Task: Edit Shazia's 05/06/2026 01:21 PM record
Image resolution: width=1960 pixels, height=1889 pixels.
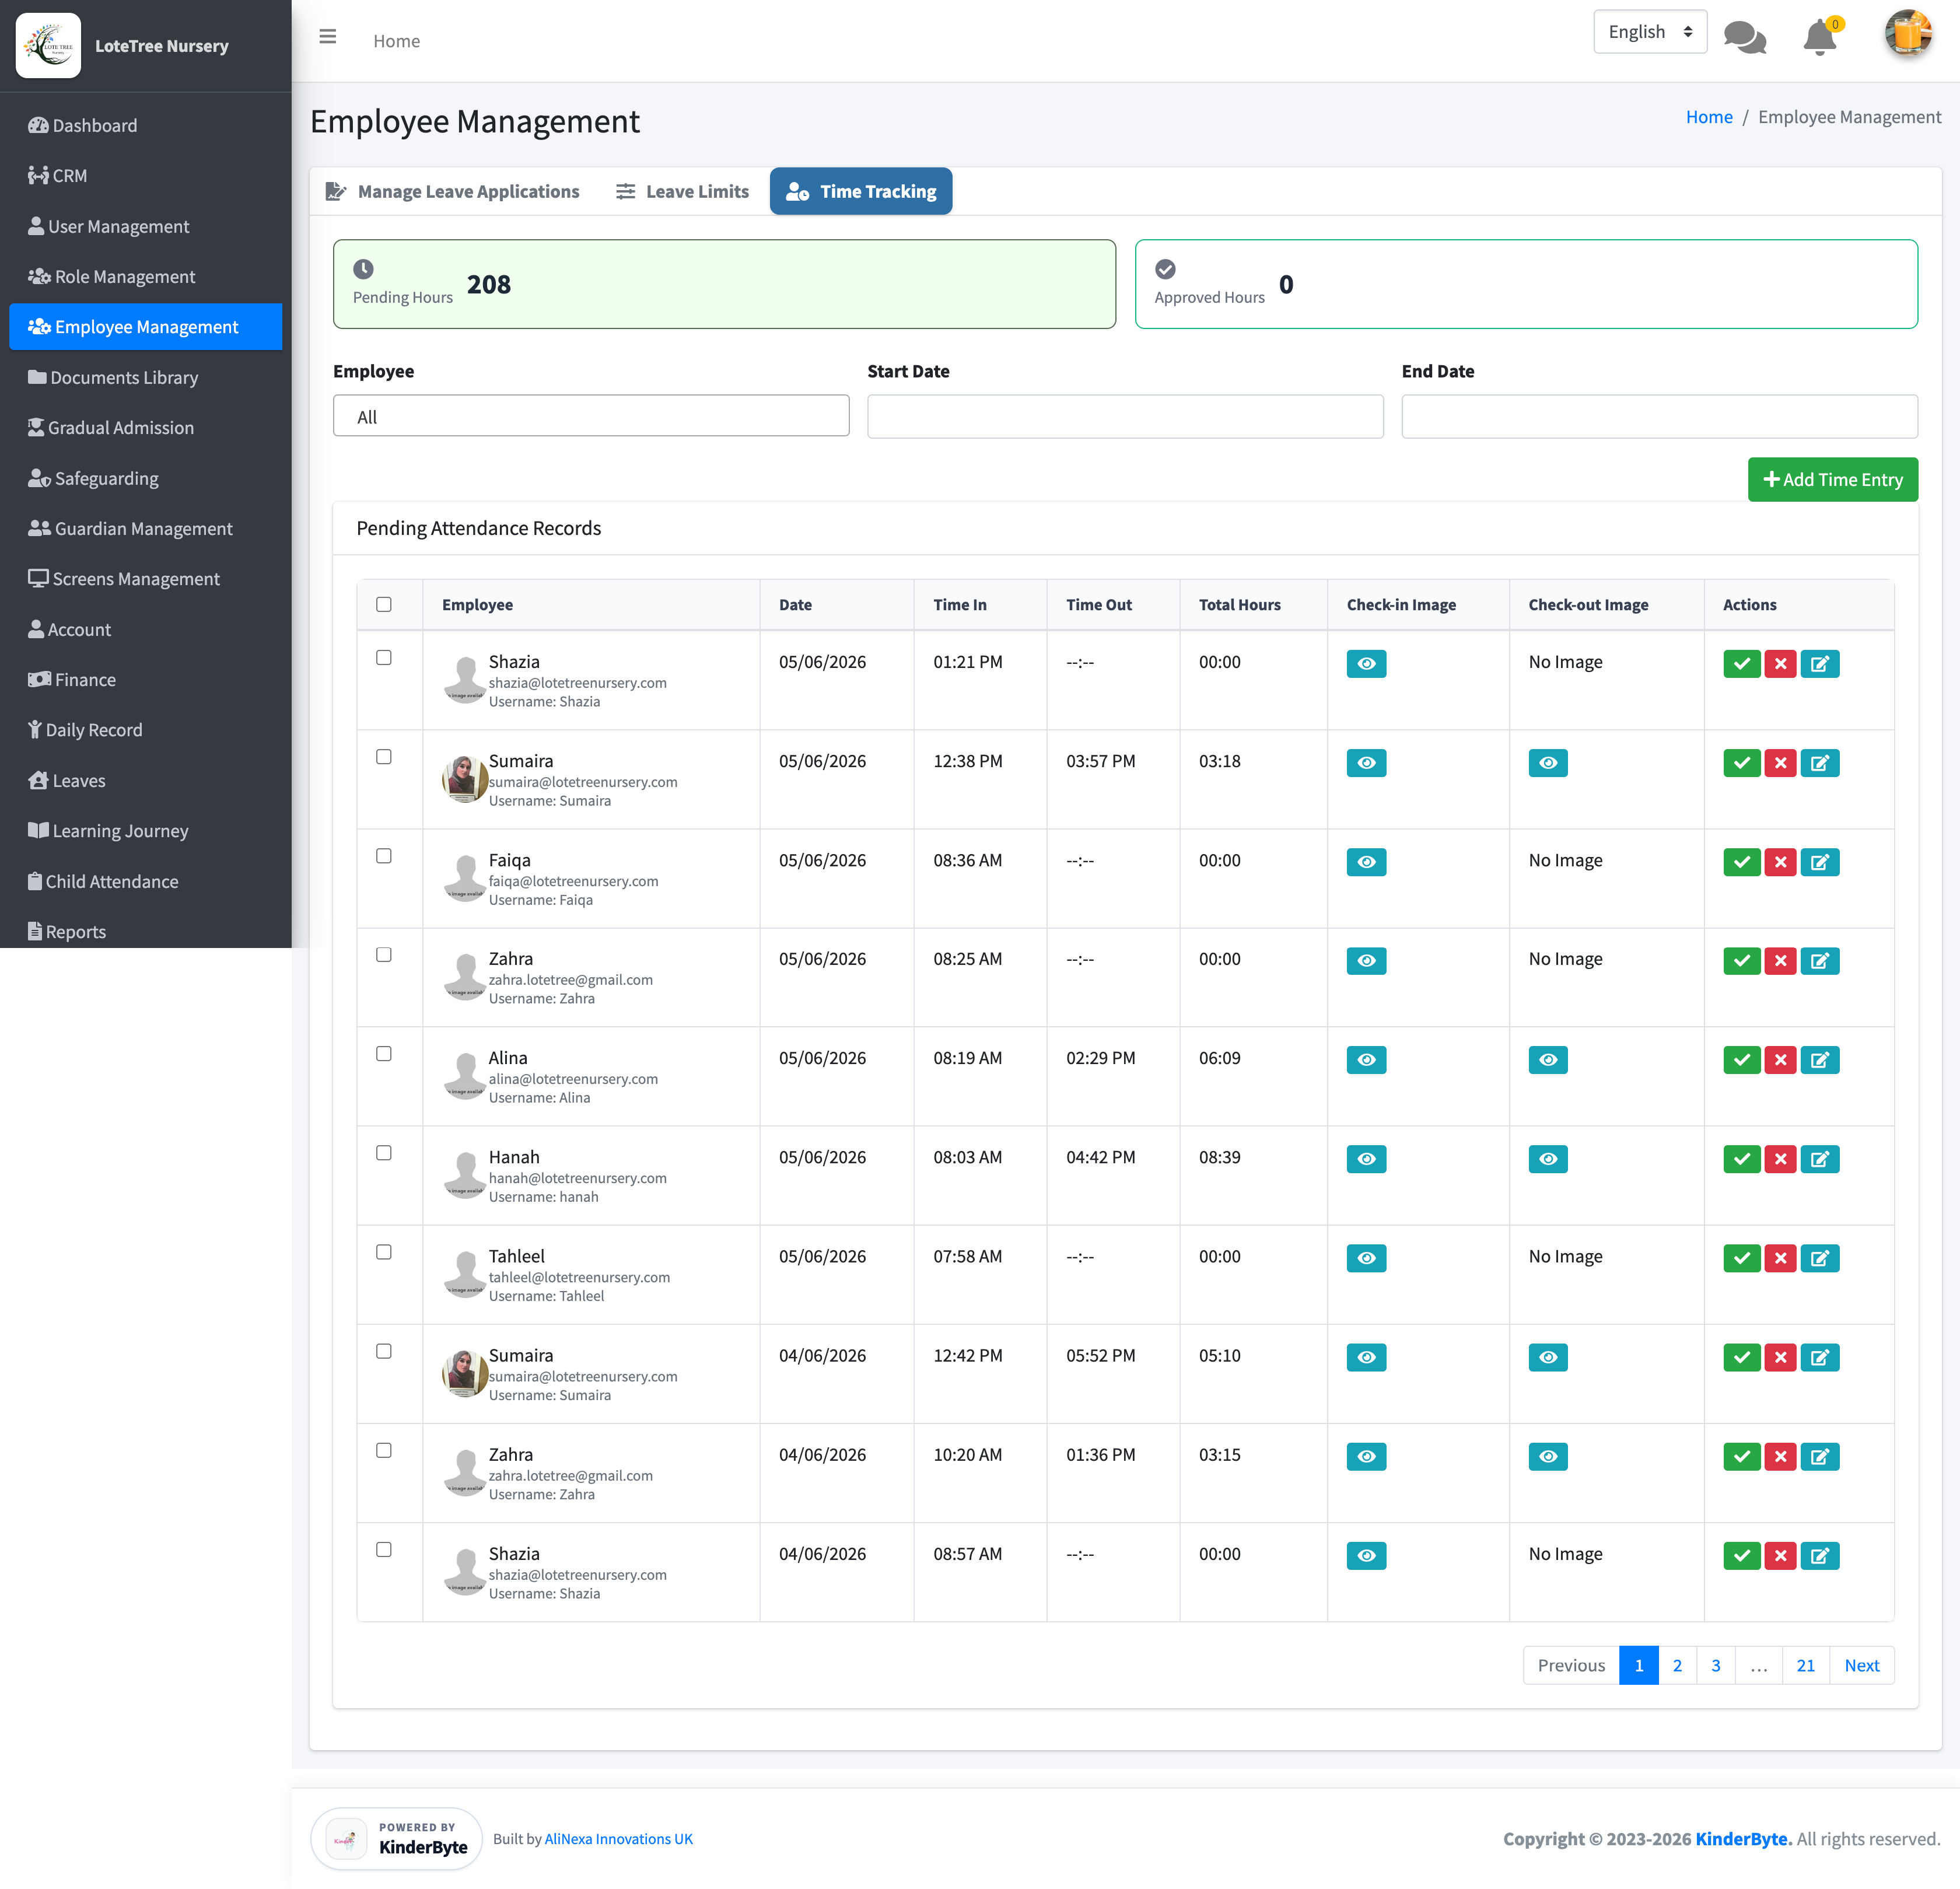Action: point(1819,664)
